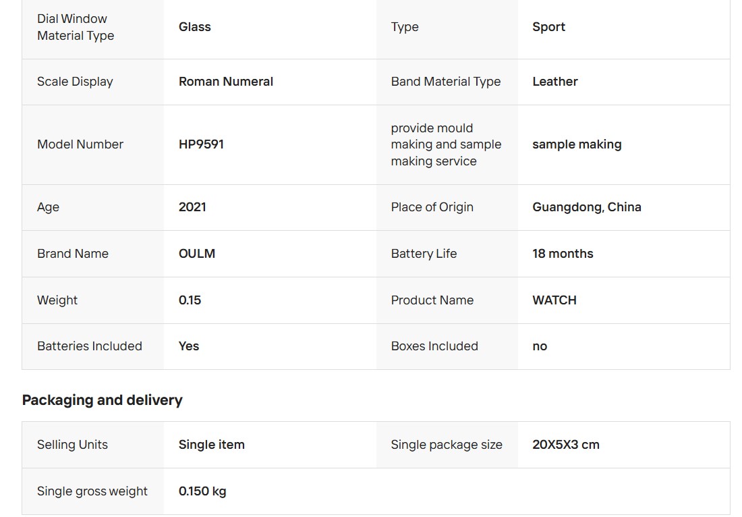
Task: Select the 0.150 kg gross weight value
Action: click(202, 491)
